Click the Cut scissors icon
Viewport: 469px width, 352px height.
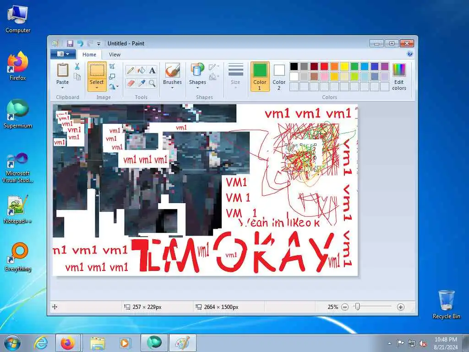click(77, 66)
